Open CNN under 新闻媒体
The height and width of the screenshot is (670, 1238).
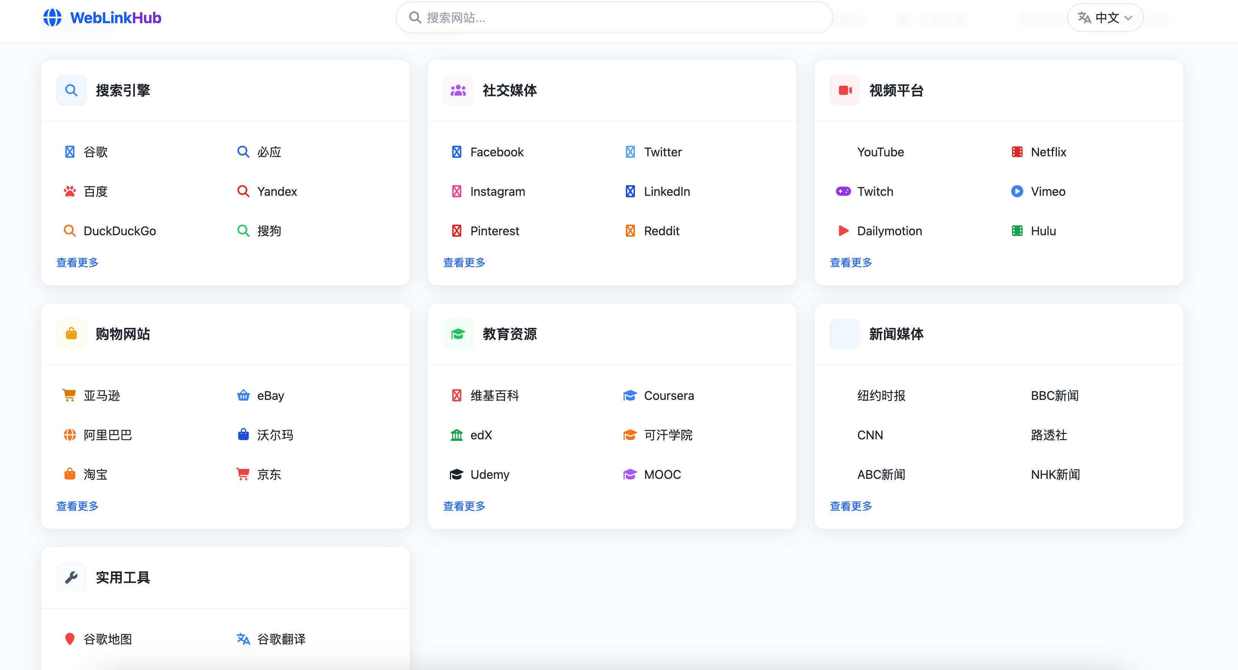point(870,435)
